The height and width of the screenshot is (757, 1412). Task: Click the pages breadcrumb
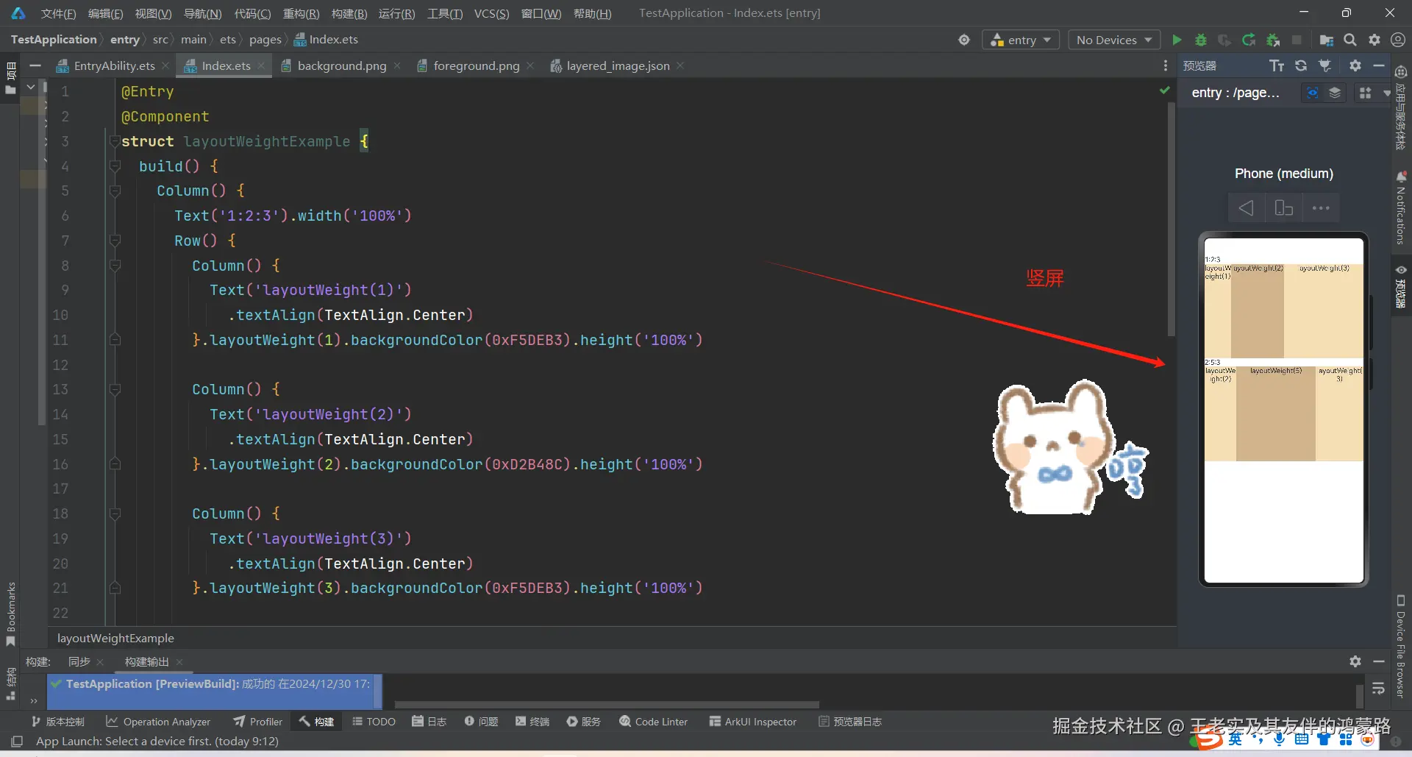pos(265,40)
